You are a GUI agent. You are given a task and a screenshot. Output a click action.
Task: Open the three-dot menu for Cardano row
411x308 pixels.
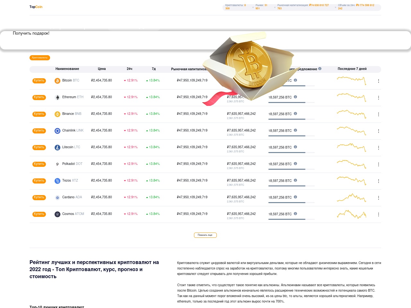tap(379, 198)
